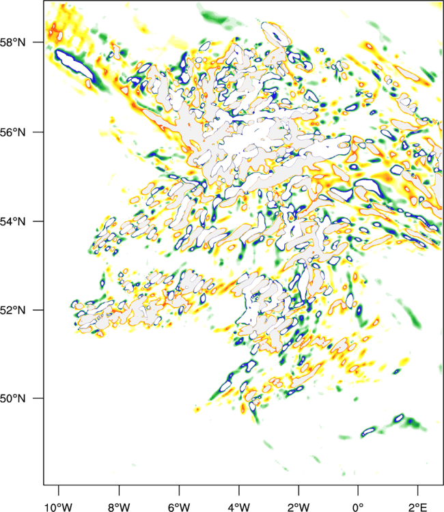
Task: Click the 6°W longitude label
Action: [x=179, y=507]
